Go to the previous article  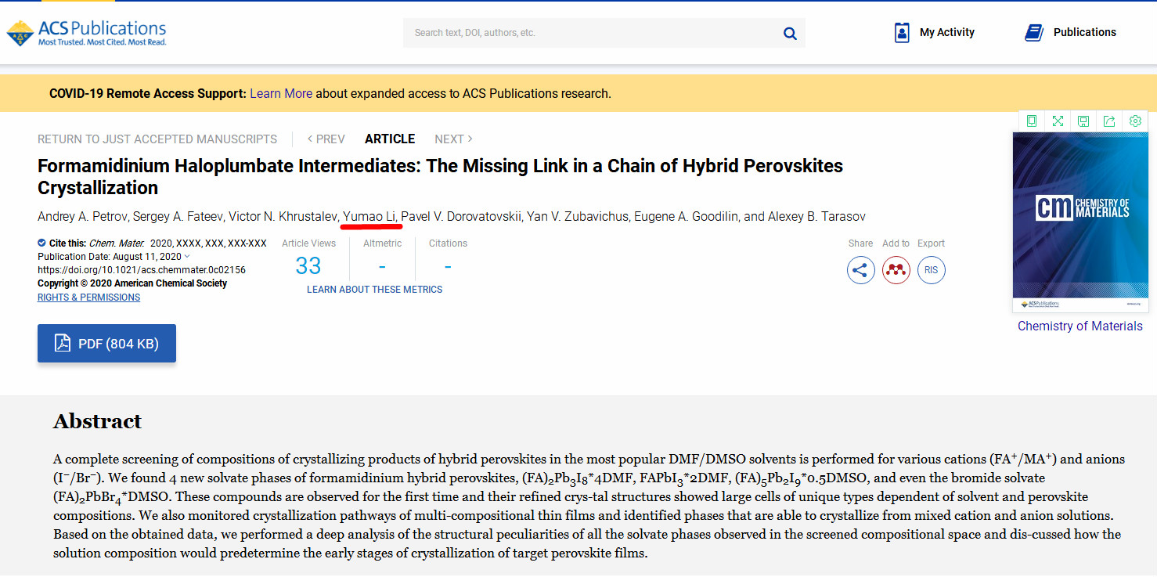click(326, 139)
